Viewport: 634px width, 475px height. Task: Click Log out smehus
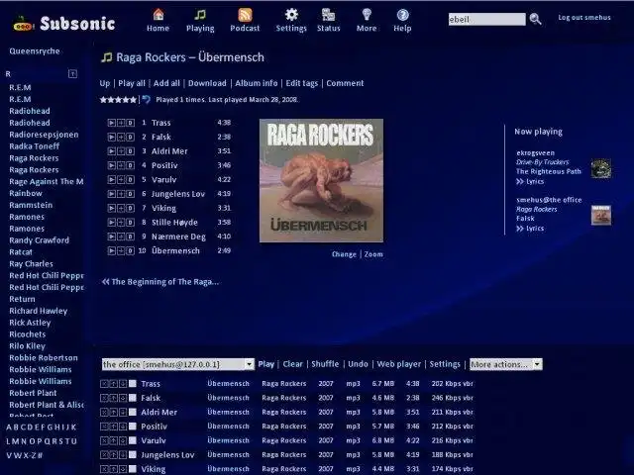pyautogui.click(x=584, y=18)
